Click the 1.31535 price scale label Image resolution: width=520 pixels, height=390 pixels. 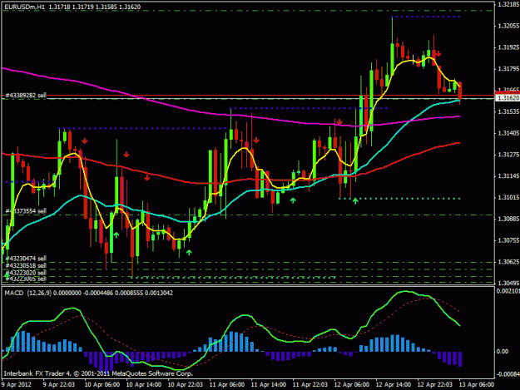508,111
